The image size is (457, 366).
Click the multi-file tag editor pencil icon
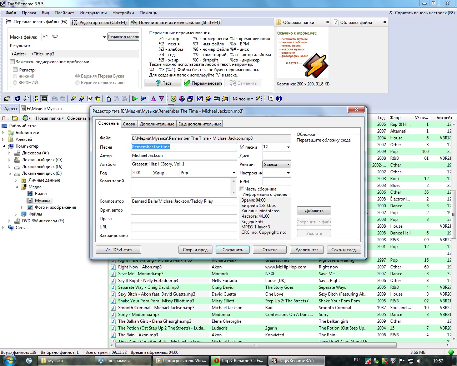pyautogui.click(x=81, y=99)
